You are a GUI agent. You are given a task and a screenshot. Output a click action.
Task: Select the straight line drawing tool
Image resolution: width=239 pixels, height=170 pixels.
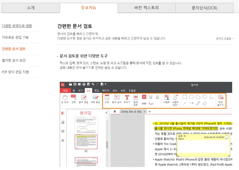[185, 104]
